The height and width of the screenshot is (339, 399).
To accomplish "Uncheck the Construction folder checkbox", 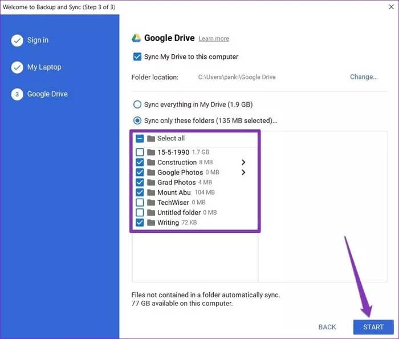I will [140, 162].
